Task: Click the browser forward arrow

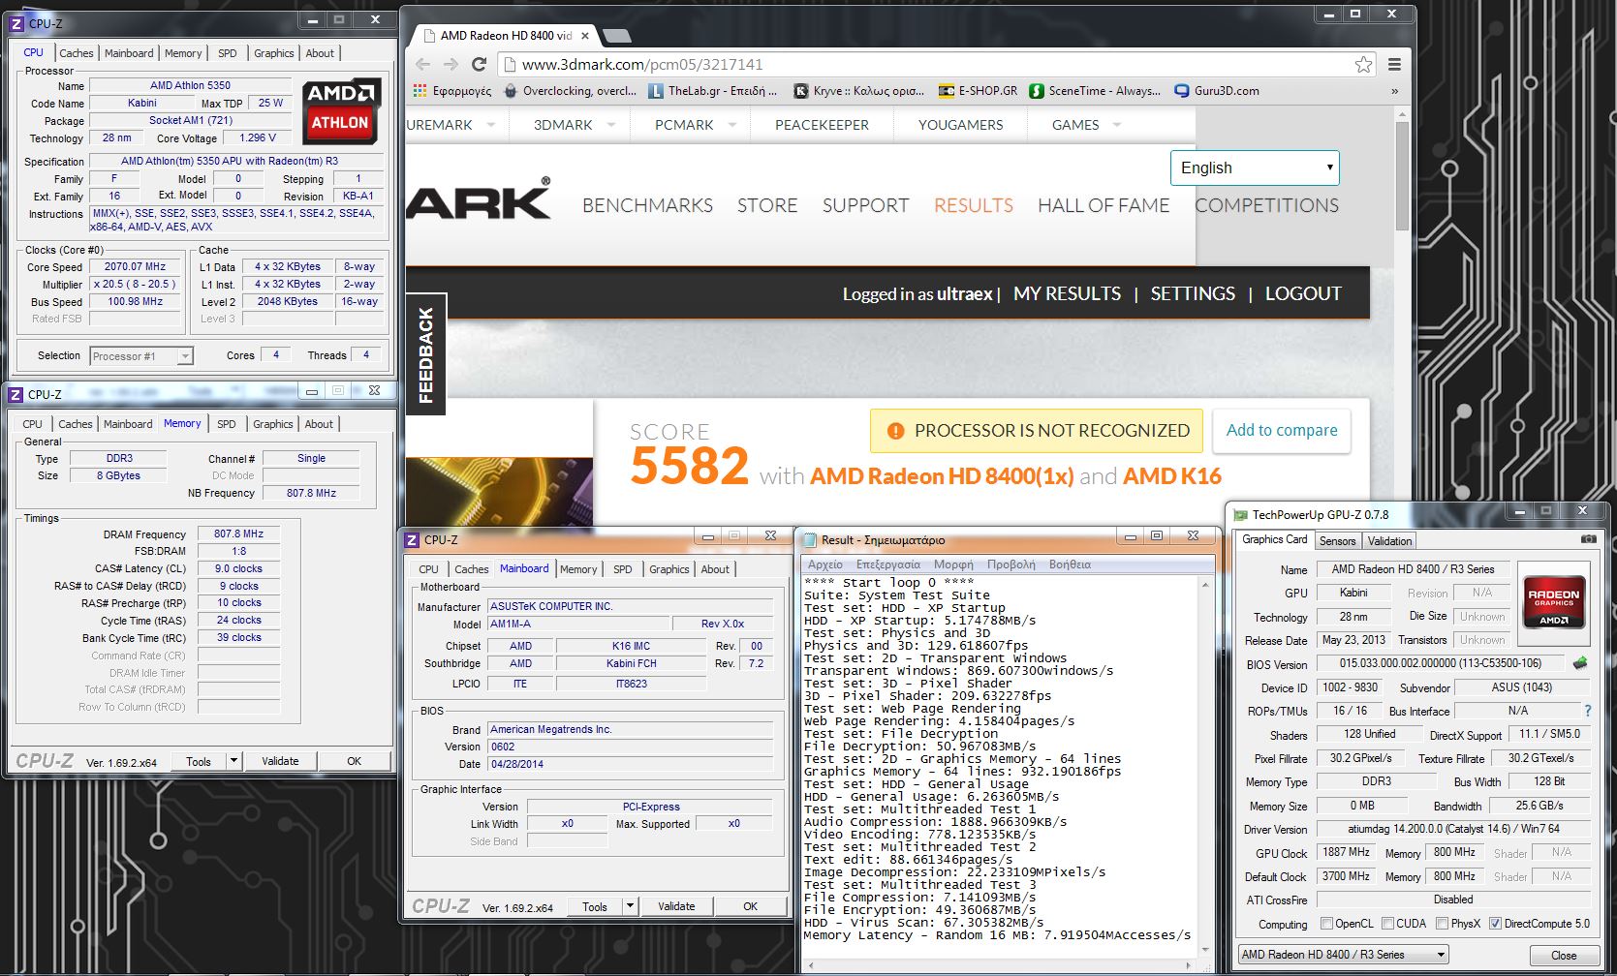Action: click(x=451, y=64)
